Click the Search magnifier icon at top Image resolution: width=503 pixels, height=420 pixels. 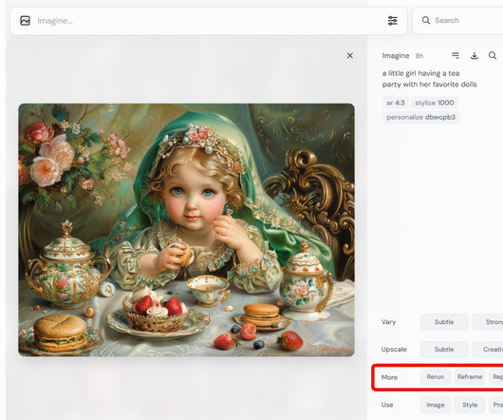pyautogui.click(x=426, y=21)
